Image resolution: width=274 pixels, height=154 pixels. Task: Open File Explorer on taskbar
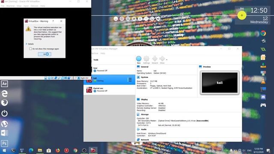click(40, 150)
